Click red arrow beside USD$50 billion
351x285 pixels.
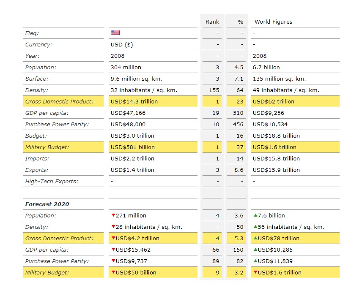[113, 272]
